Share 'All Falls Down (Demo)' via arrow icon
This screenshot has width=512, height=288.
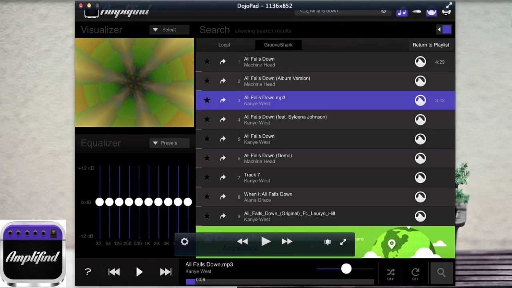223,158
